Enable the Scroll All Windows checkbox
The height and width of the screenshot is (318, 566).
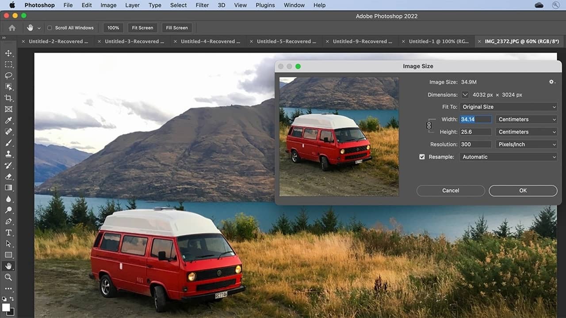click(50, 28)
